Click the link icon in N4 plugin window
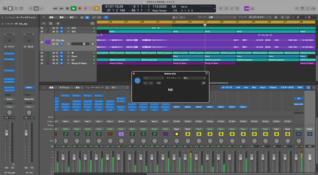 pyautogui.click(x=204, y=83)
